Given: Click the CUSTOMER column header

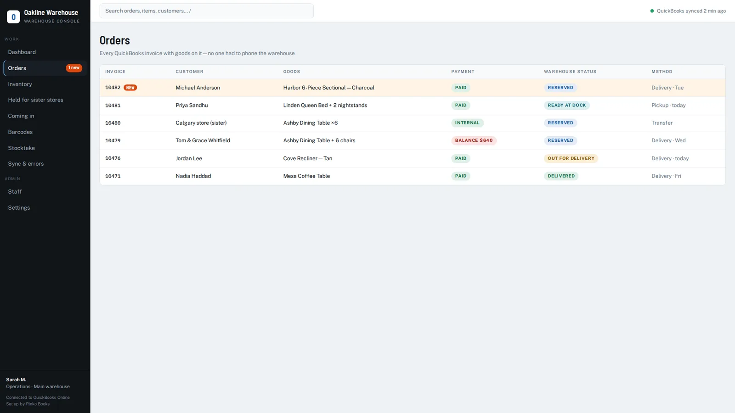Looking at the screenshot, I should pos(189,72).
